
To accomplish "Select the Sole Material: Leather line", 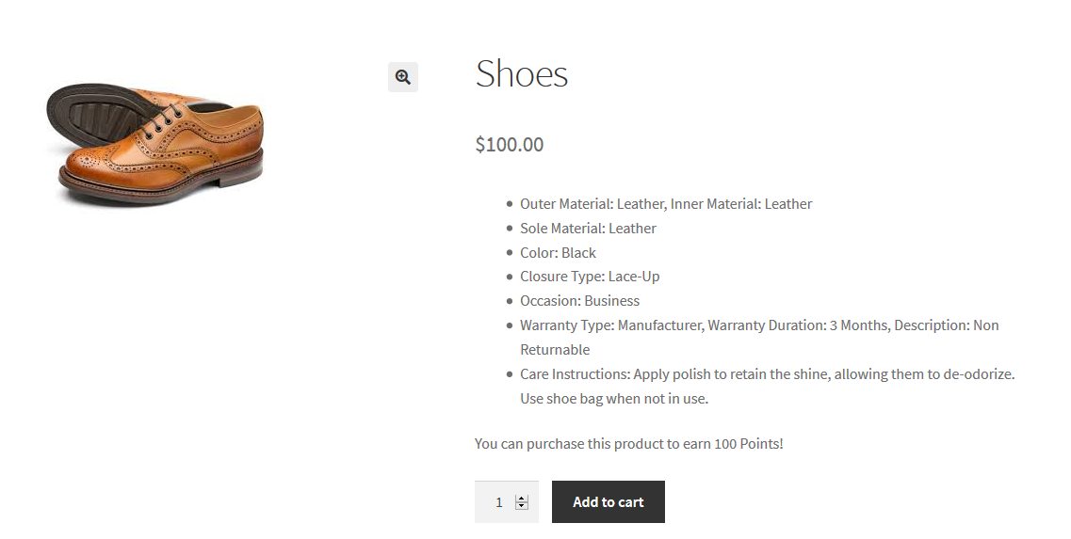I will pyautogui.click(x=588, y=229).
